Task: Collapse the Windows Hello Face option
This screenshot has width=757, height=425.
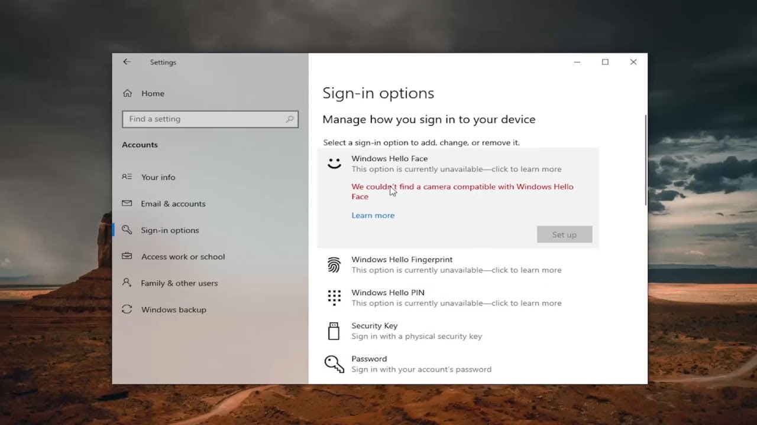Action: tap(458, 164)
